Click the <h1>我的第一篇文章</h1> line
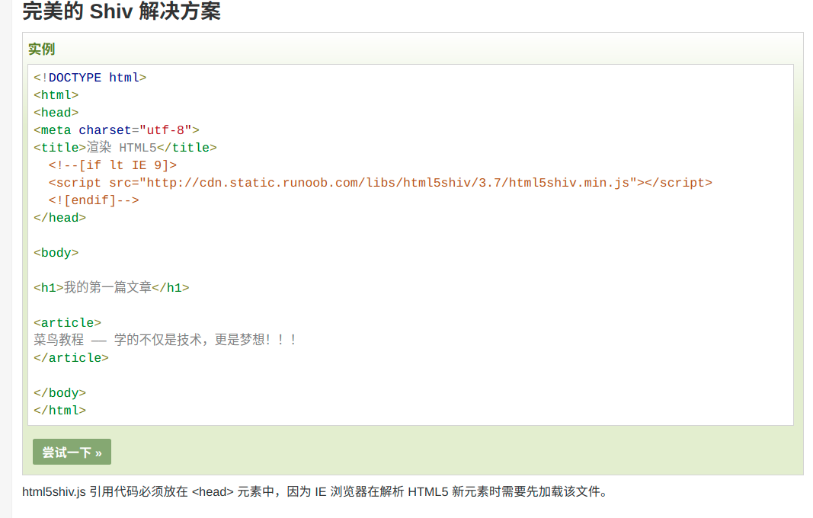The image size is (813, 518). (x=111, y=288)
